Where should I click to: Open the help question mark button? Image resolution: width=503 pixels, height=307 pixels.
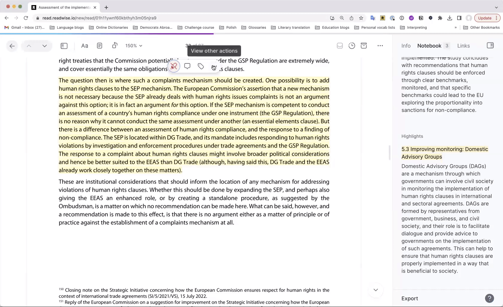tap(490, 298)
